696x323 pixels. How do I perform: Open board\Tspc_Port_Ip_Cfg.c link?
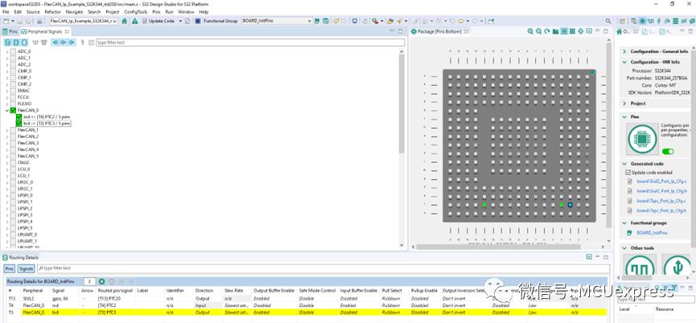[x=661, y=201]
